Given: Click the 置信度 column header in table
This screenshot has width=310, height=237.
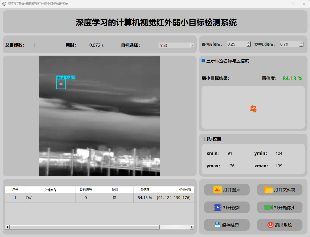Looking at the screenshot, I should tap(145, 190).
